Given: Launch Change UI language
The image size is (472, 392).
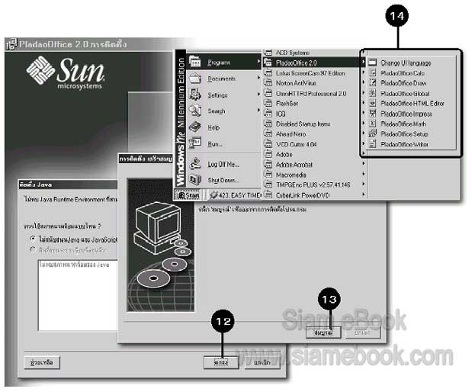Looking at the screenshot, I should point(412,63).
